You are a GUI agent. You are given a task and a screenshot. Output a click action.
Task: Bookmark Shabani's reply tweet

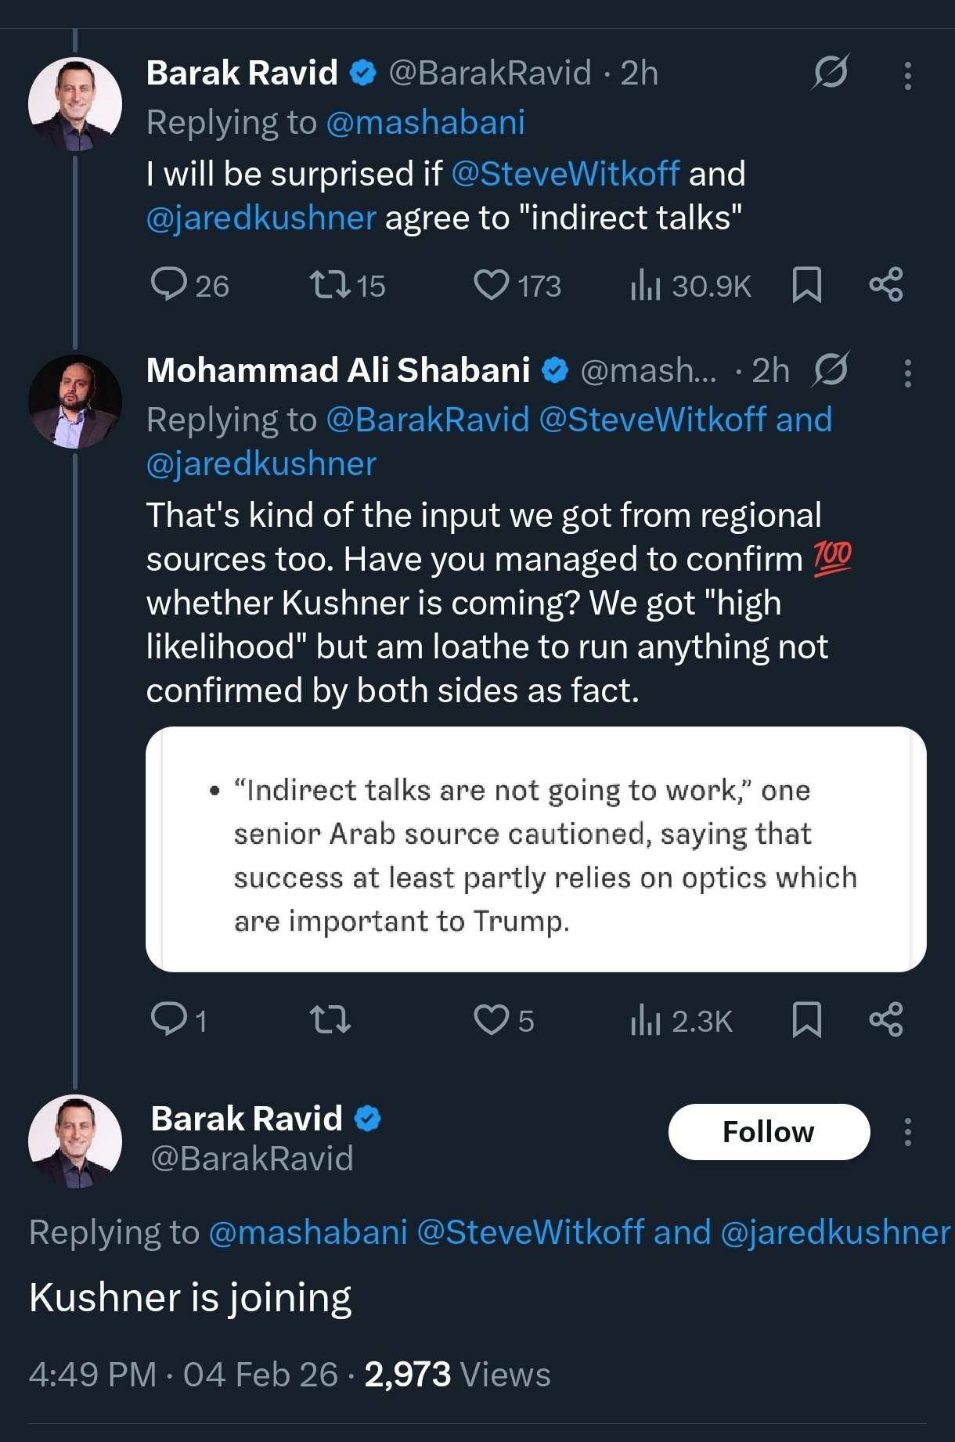coord(806,1019)
